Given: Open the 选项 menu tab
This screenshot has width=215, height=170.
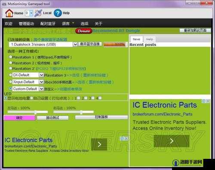Looking at the screenshot, I should coord(84,24).
